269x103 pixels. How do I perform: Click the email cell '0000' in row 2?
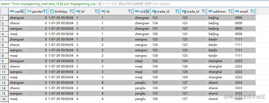coord(245,23)
